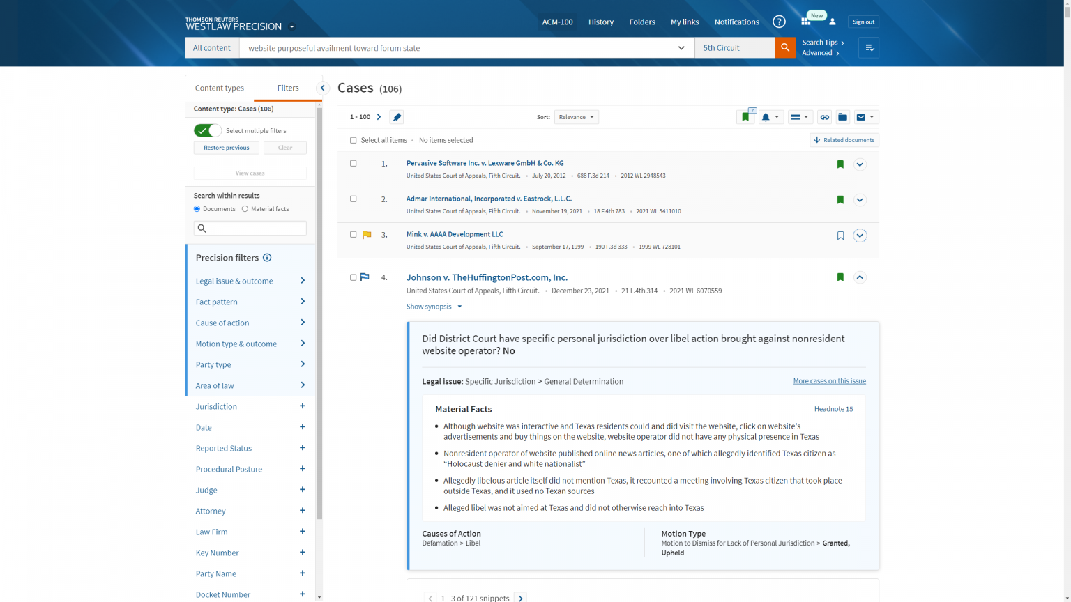This screenshot has height=602, width=1071.
Task: Collapse the filters sidebar panel arrow
Action: coord(322,88)
